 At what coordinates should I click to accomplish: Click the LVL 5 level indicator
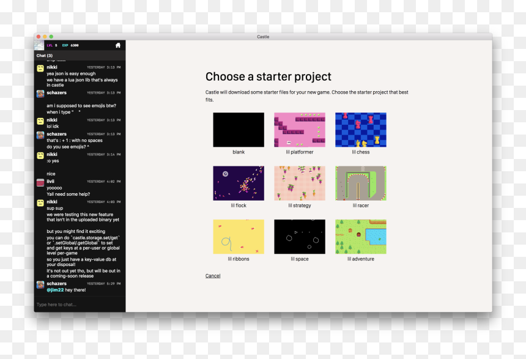click(52, 45)
